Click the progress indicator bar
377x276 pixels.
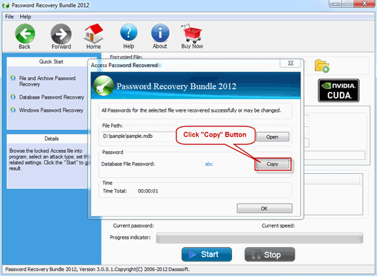point(260,238)
